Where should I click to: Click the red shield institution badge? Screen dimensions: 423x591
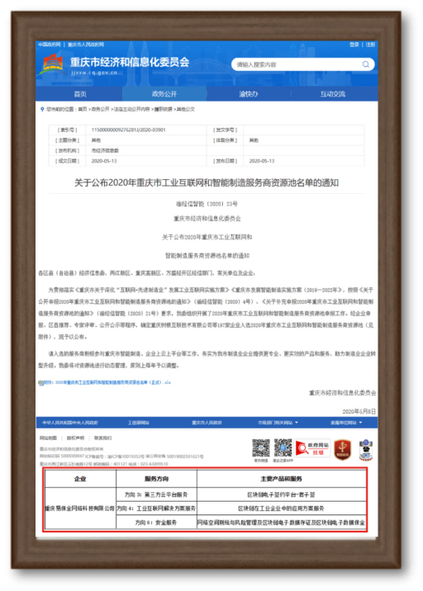coord(343,450)
